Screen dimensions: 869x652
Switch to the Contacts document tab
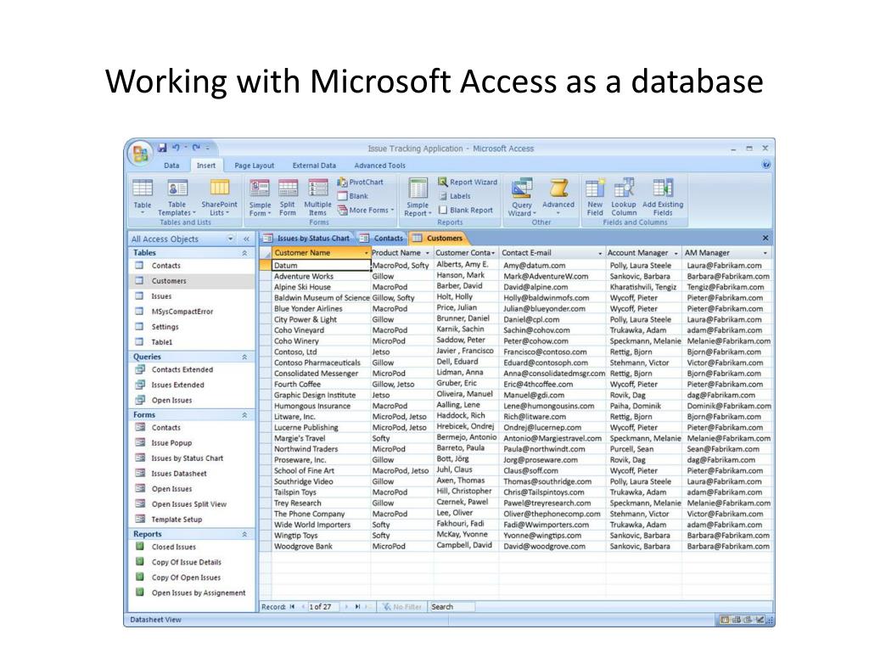tap(382, 238)
